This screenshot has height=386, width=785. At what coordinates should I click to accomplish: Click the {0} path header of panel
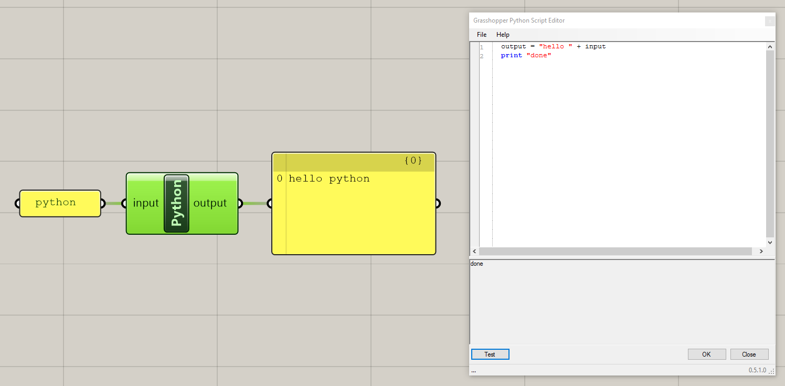pos(413,161)
